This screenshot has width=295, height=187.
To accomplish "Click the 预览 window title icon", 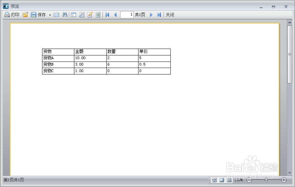I will 6,6.
